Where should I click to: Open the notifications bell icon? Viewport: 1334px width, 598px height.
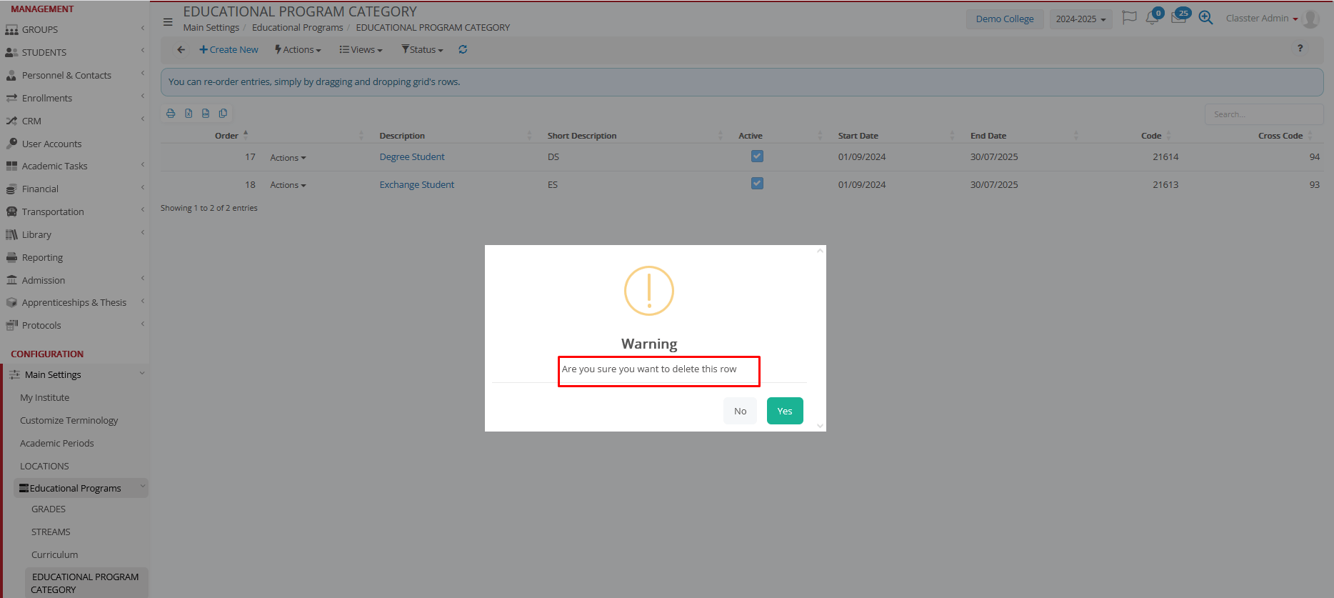click(x=1151, y=18)
